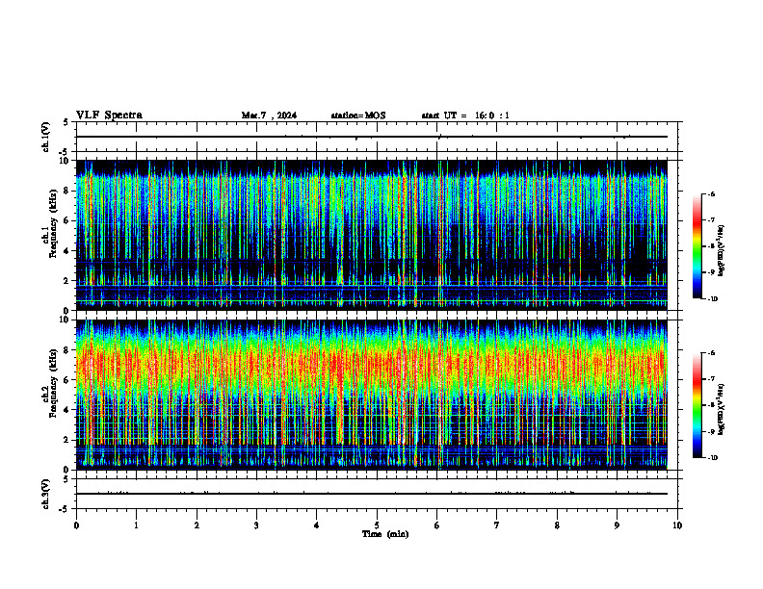This screenshot has width=763, height=589.
Task: Click the "ch.1(V)" waveform axis label
Action: [x=46, y=137]
